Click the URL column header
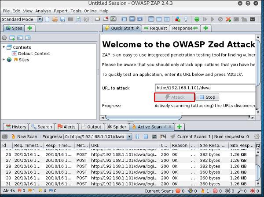This screenshot has width=264, height=197. 124,145
